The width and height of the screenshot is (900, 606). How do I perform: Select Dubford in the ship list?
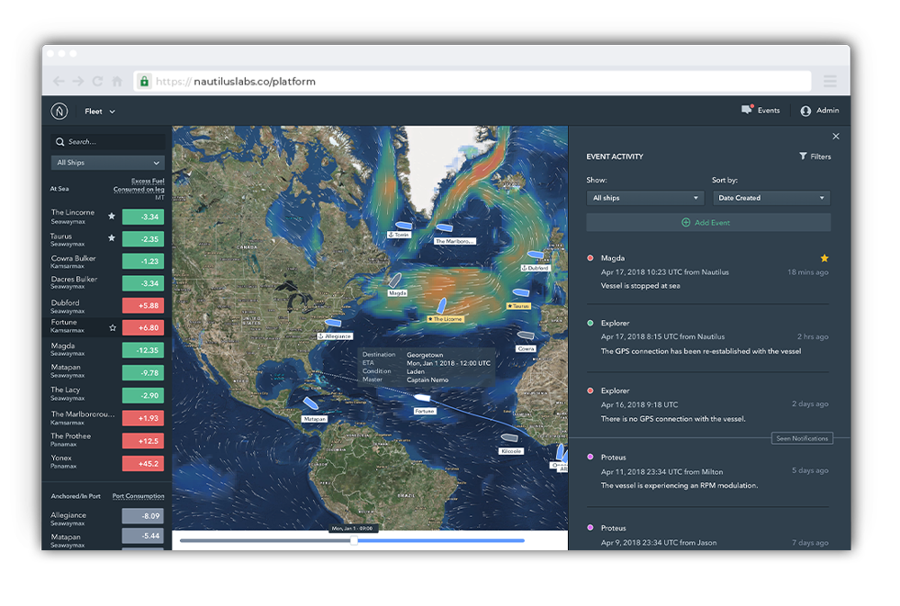(x=66, y=303)
